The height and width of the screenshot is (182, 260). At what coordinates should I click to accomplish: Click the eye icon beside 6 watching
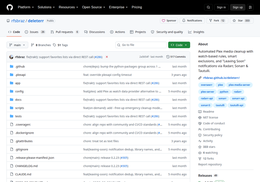[200, 153]
